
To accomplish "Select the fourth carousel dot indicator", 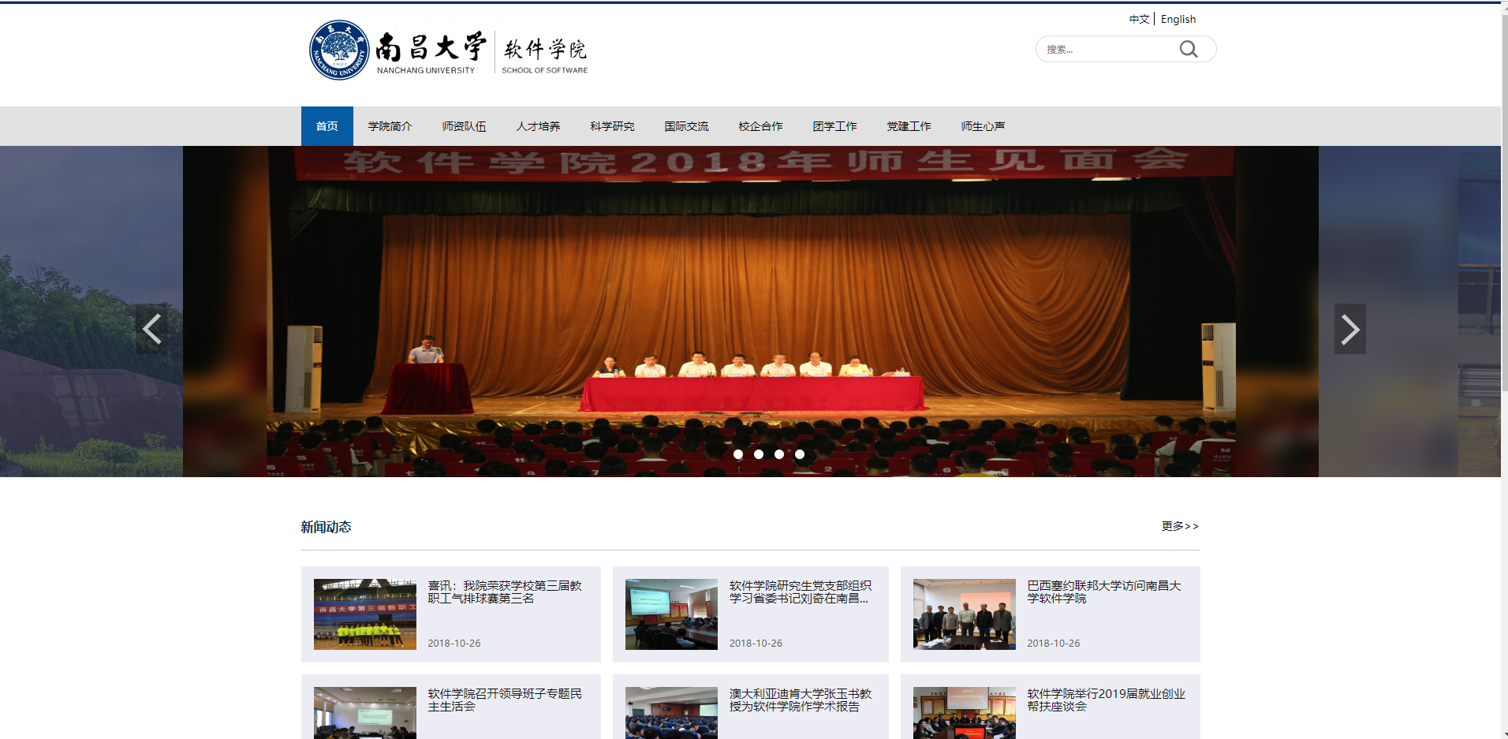I will tap(800, 454).
